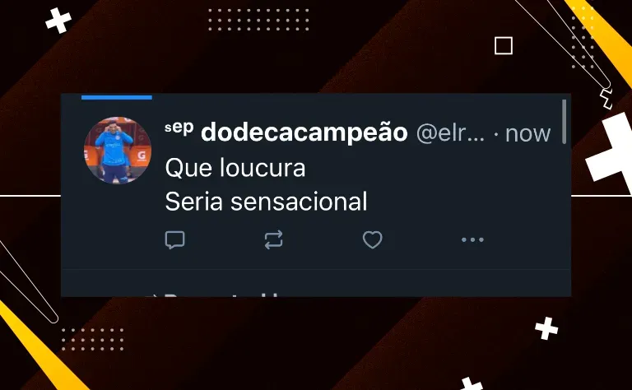Open the dodecacampeão display name link
This screenshot has width=632, height=390.
coord(304,132)
